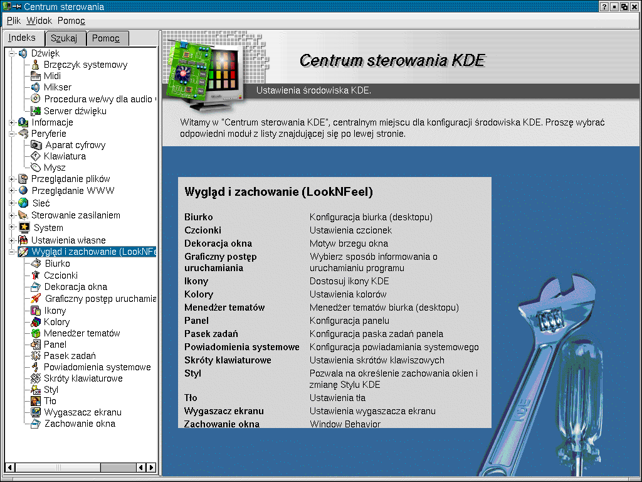This screenshot has width=642, height=482.
Task: Click the Dekoracja okna icon
Action: [36, 287]
